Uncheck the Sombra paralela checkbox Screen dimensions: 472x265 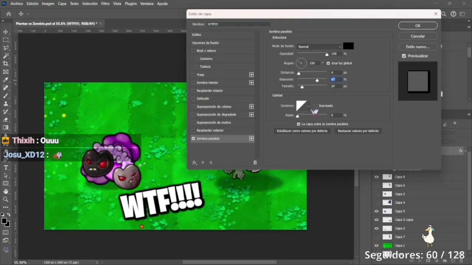194,139
